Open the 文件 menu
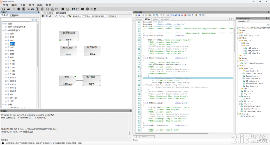The height and width of the screenshot is (145, 270). pyautogui.click(x=5, y=5)
